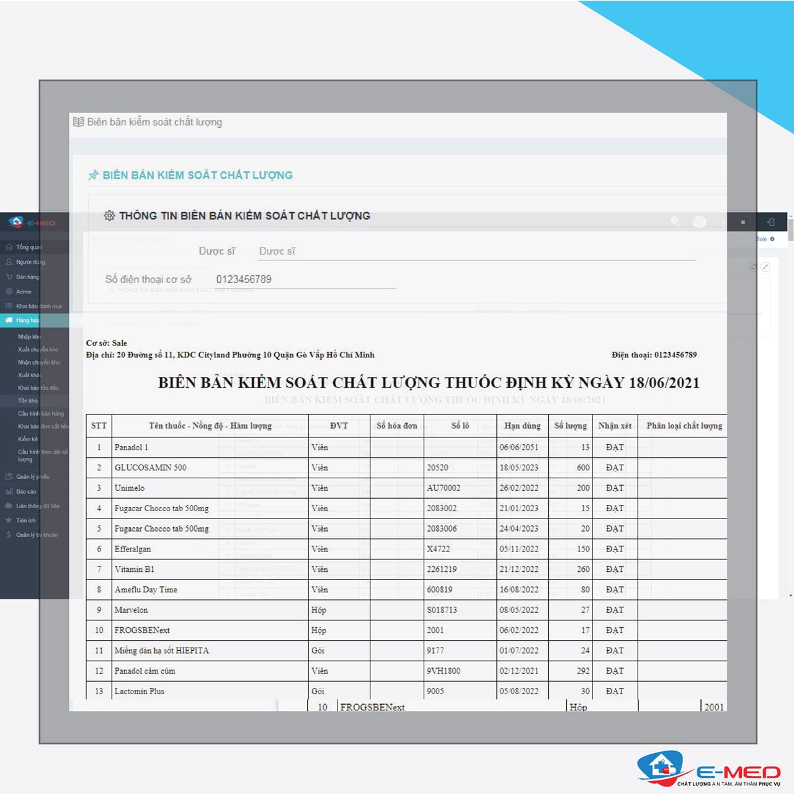Click lot number 'AU70002'
The width and height of the screenshot is (794, 794).
[444, 488]
